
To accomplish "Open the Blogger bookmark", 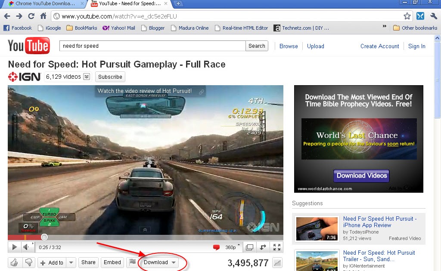I will 153,28.
